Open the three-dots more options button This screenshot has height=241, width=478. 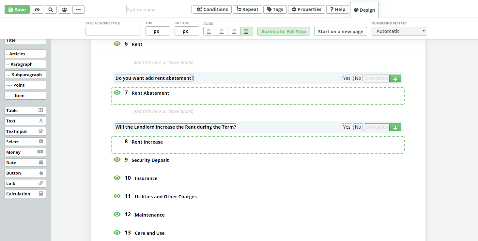[78, 9]
